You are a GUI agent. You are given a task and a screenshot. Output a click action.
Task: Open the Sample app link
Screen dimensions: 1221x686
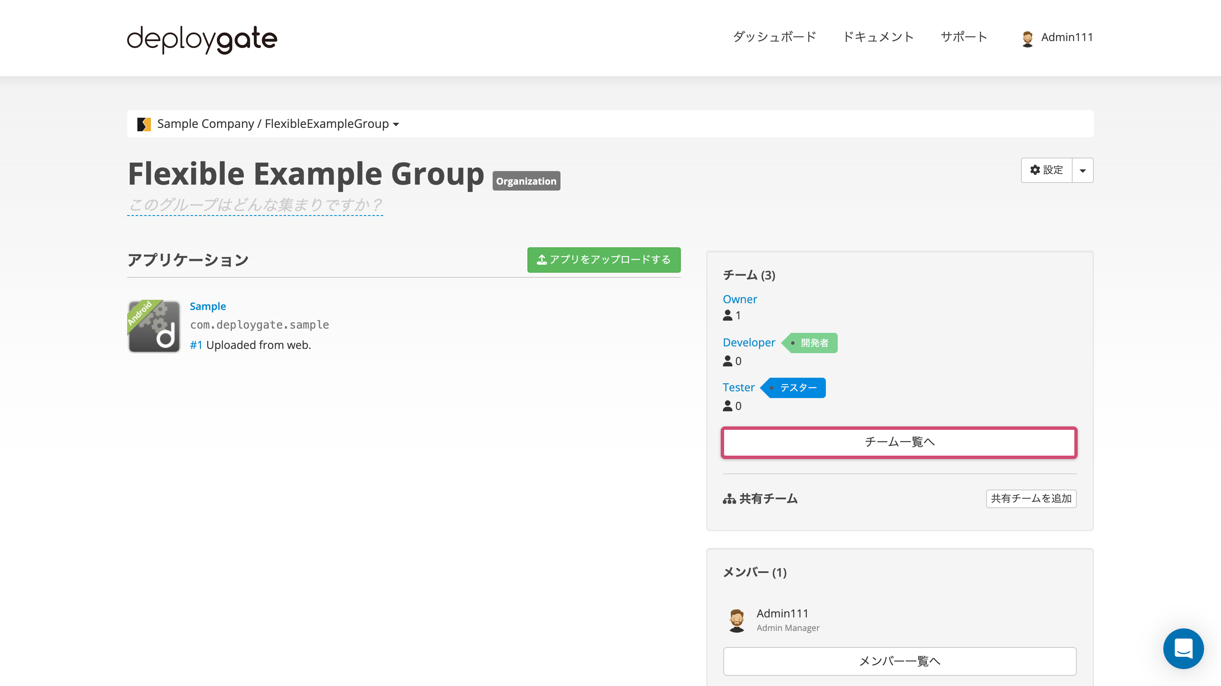(208, 306)
